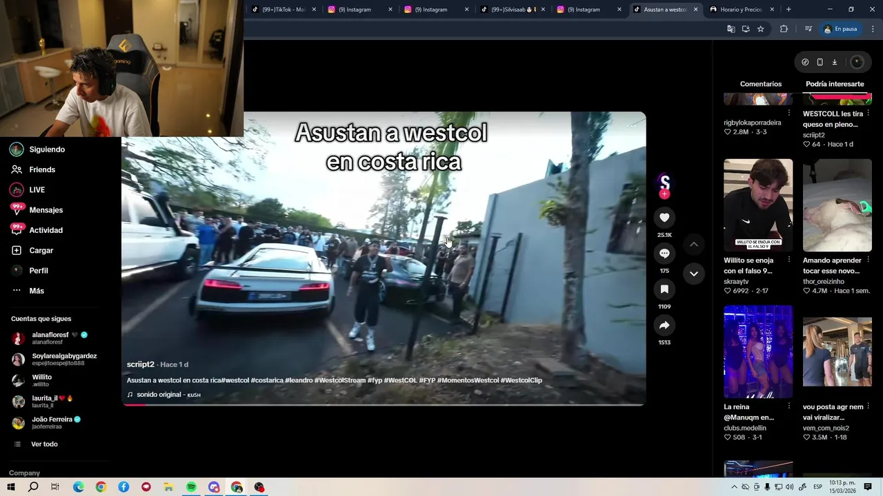Viewport: 883px width, 496px height.
Task: Click Chrome translate page icon
Action: tap(731, 29)
